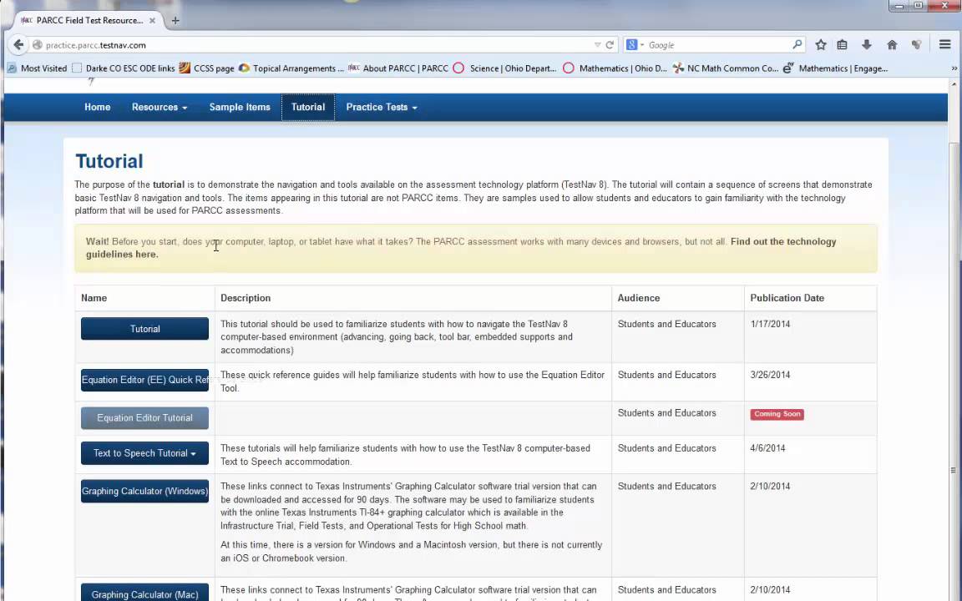This screenshot has height=601, width=962.
Task: Select the Tutorial nav item
Action: pos(308,108)
